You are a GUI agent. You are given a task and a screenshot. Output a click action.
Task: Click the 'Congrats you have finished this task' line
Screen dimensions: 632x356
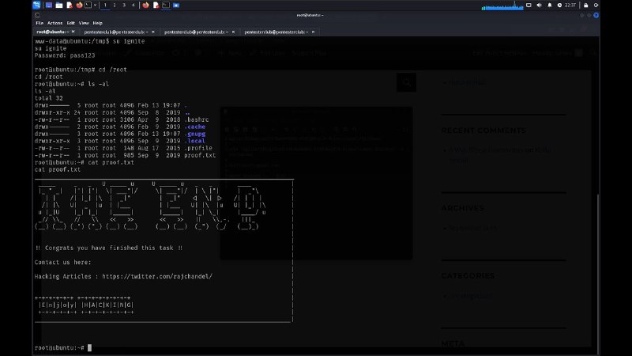click(109, 248)
